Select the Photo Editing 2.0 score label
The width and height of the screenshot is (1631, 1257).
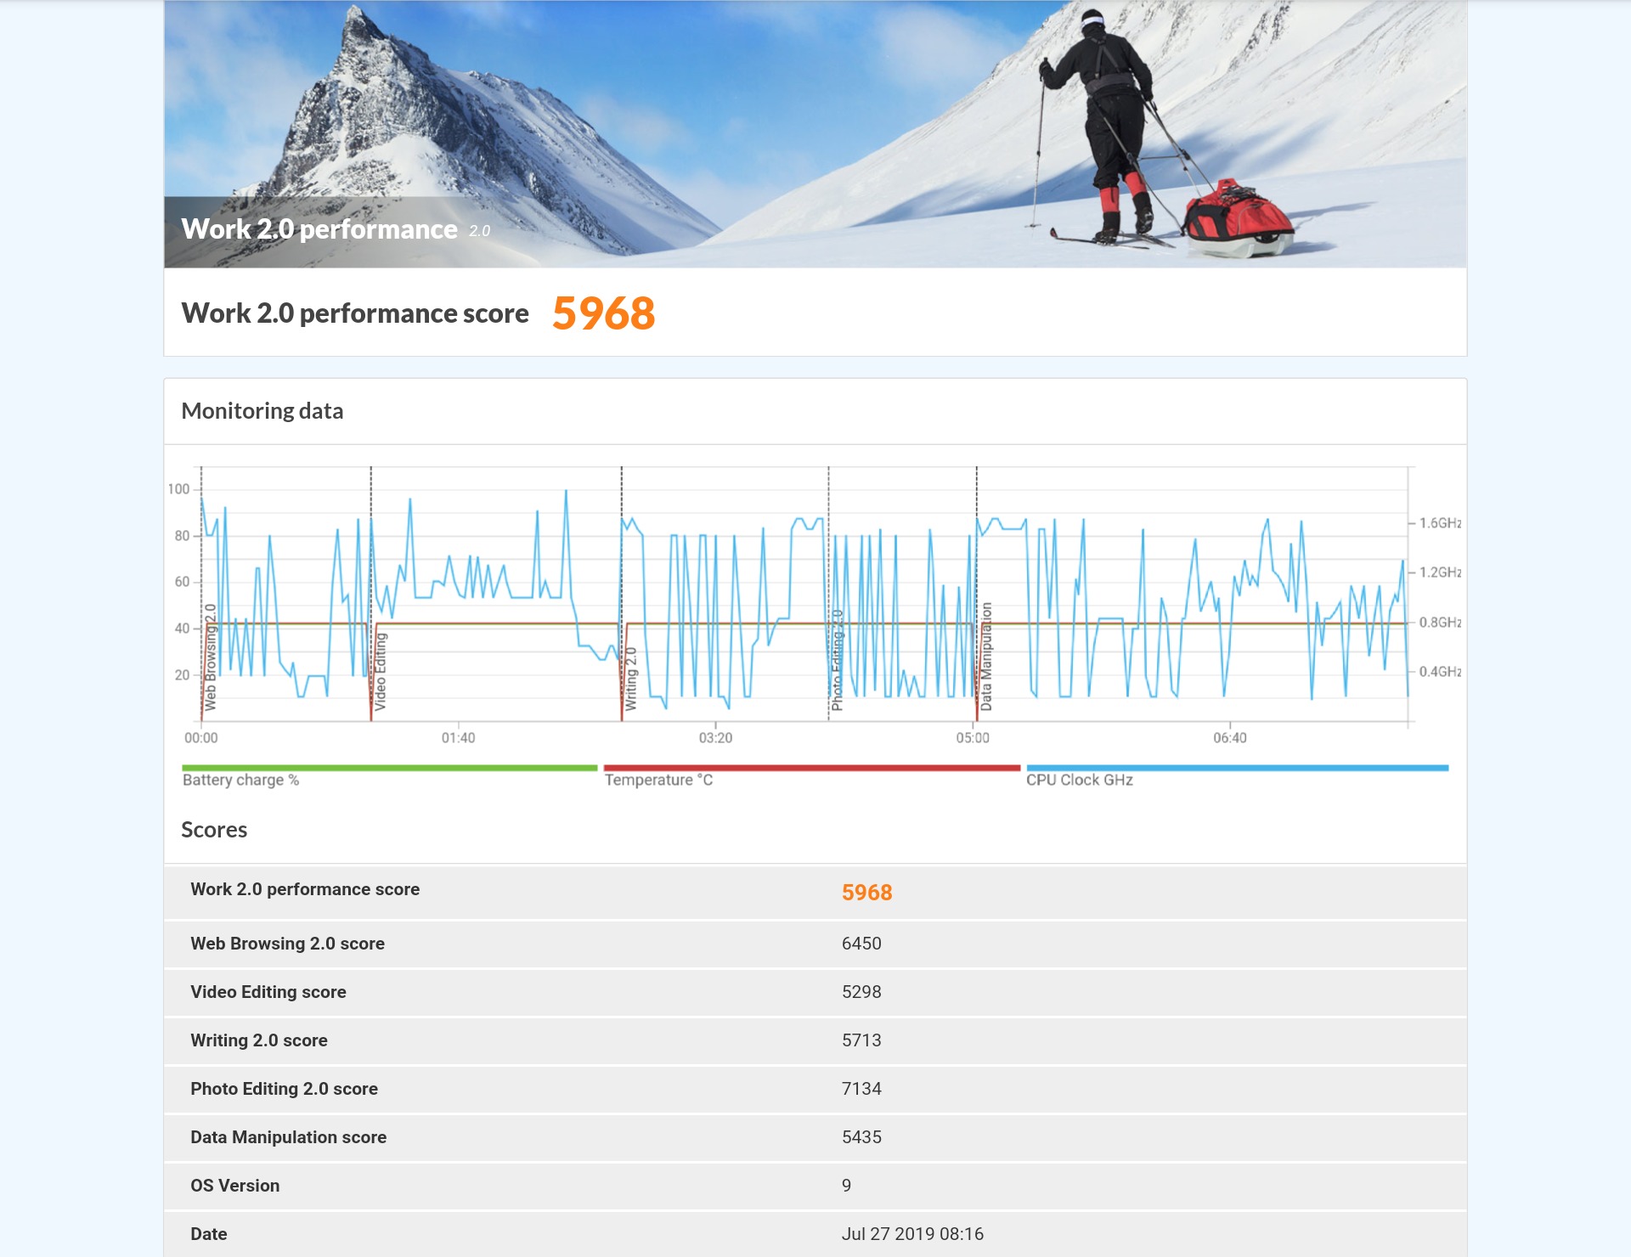(x=284, y=1089)
